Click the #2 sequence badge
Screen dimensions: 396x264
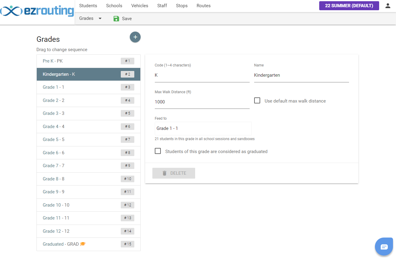127,74
